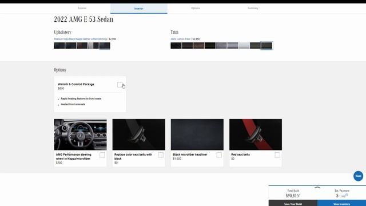Pick the first black trim swatch
366x206 pixels.
coord(176,46)
